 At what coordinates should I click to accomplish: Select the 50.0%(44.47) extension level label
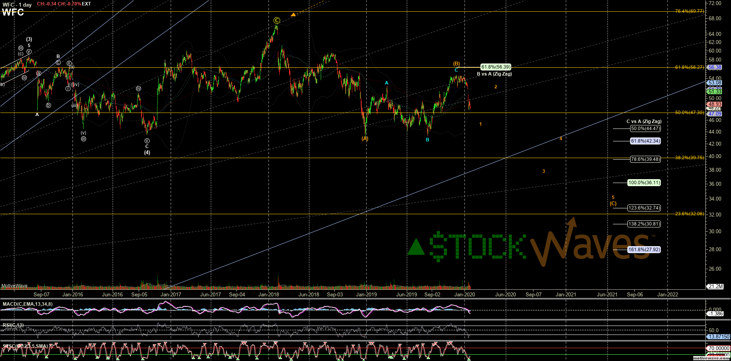click(x=645, y=129)
